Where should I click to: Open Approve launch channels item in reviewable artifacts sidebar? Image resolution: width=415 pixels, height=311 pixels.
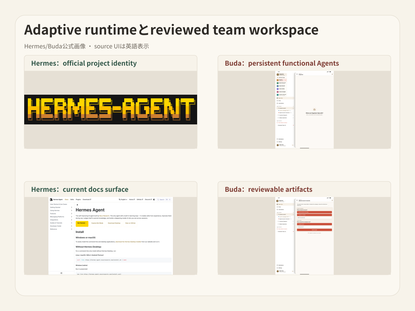click(x=284, y=219)
